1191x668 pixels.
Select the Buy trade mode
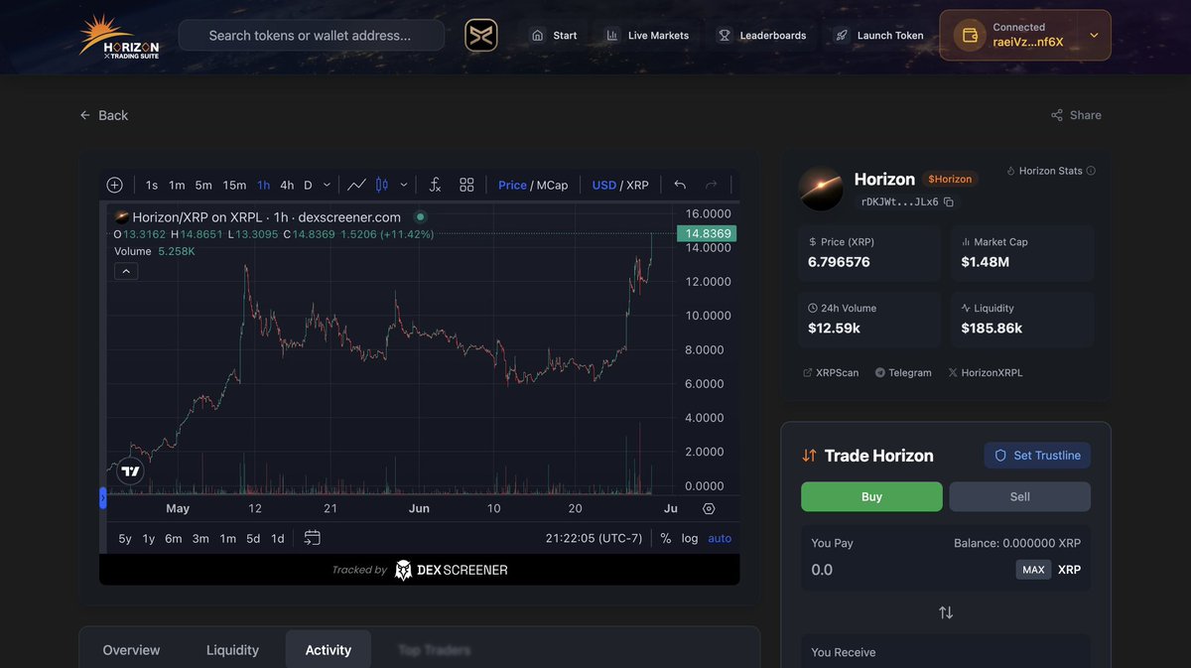(x=871, y=497)
